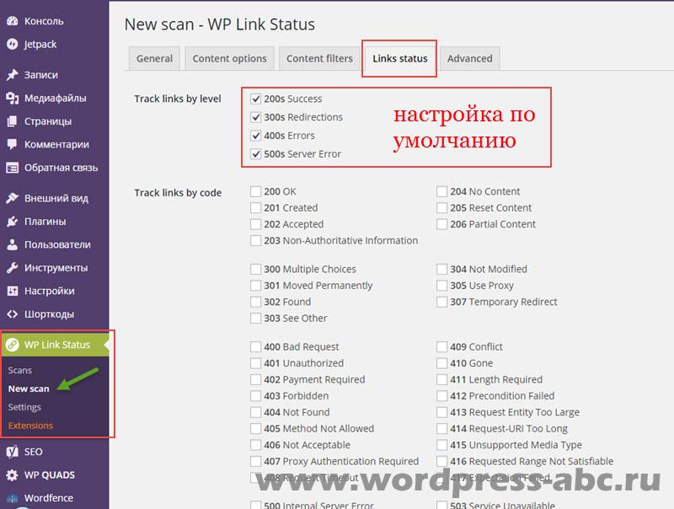
Task: Click the Внешний вид paintbrush icon
Action: pyautogui.click(x=13, y=198)
